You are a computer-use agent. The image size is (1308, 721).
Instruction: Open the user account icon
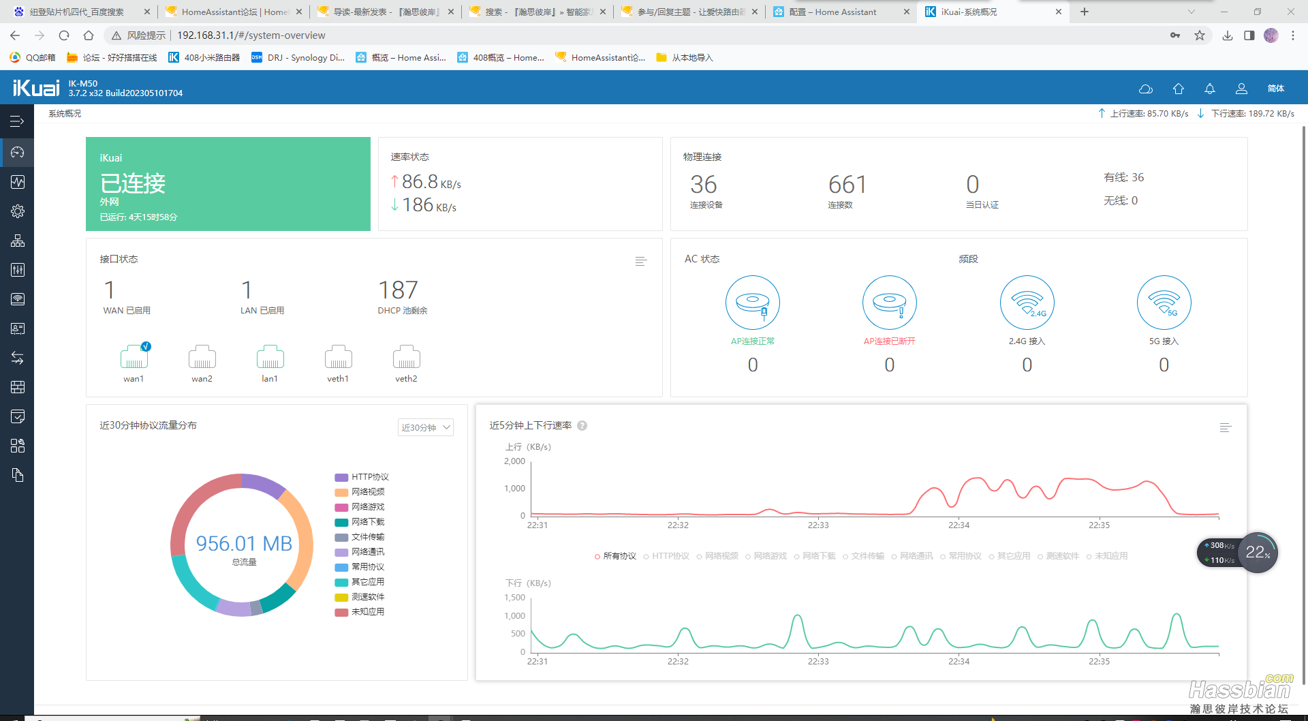[1241, 89]
